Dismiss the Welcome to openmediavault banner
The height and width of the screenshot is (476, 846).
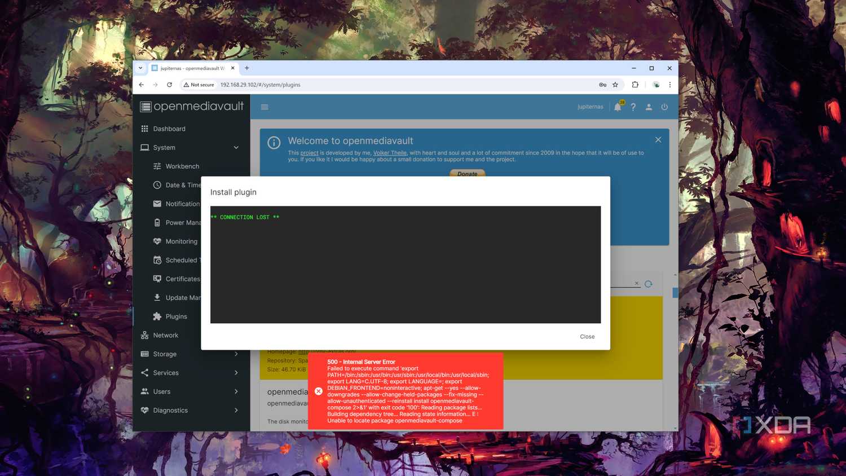pos(658,140)
